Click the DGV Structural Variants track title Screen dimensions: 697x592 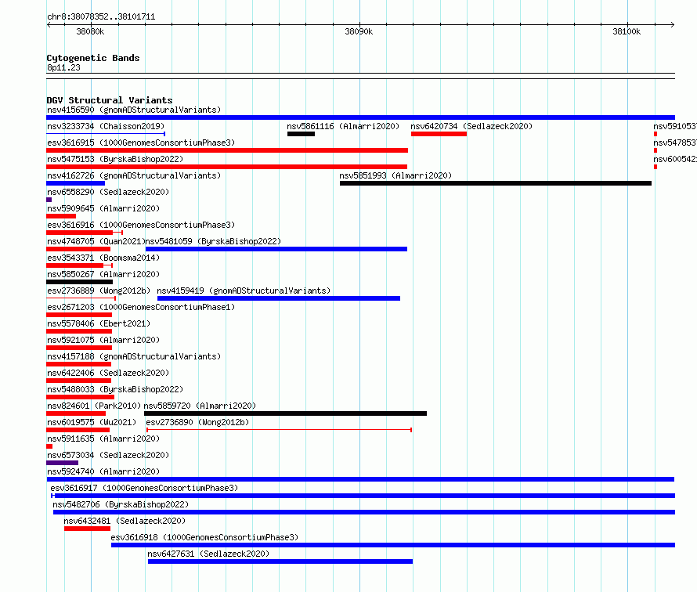tap(110, 100)
